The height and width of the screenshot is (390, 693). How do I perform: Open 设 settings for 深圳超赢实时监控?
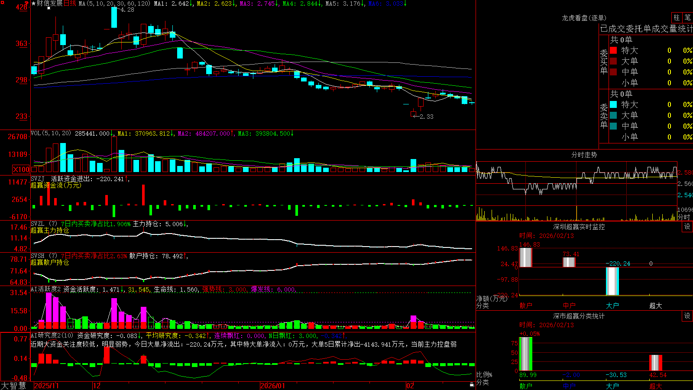click(x=687, y=227)
